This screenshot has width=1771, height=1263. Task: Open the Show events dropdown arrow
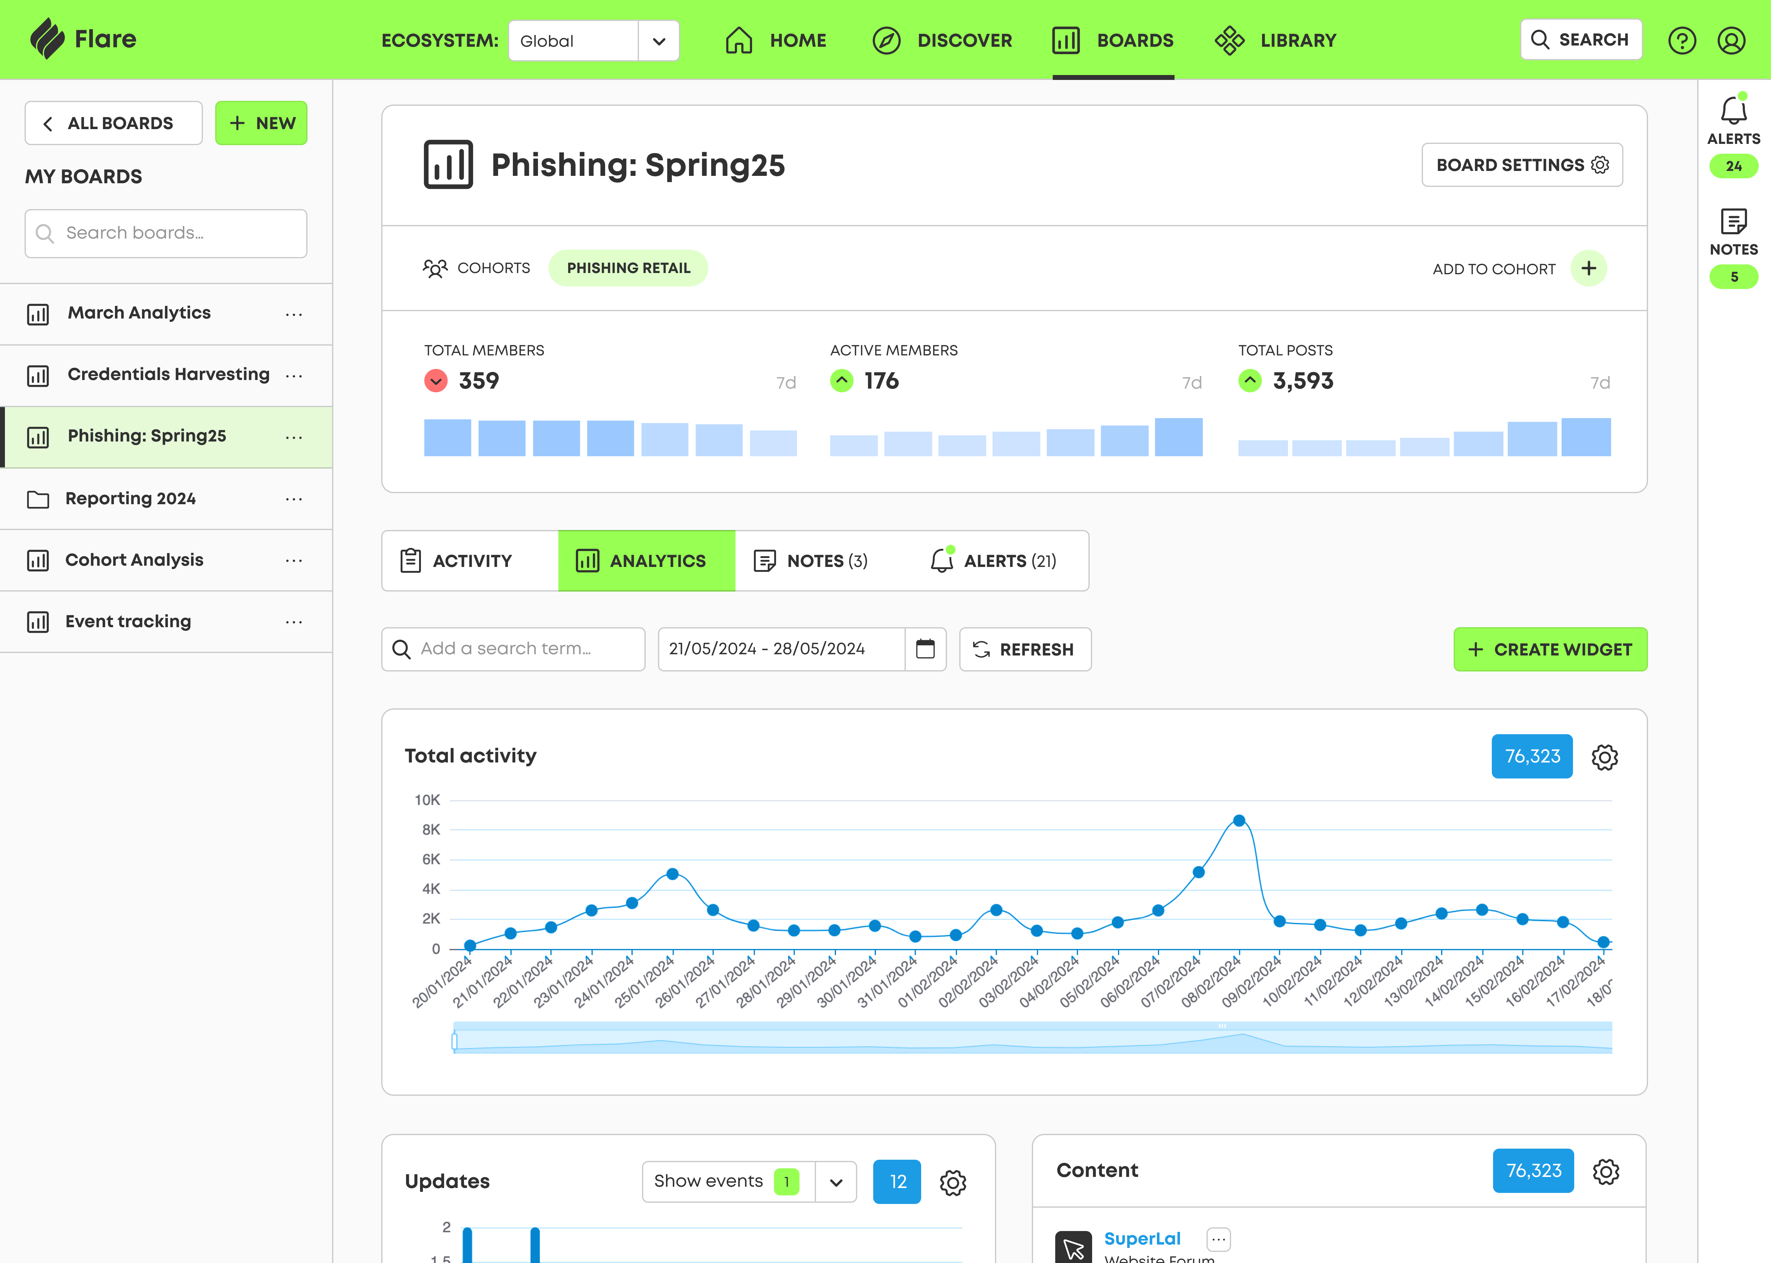(836, 1182)
